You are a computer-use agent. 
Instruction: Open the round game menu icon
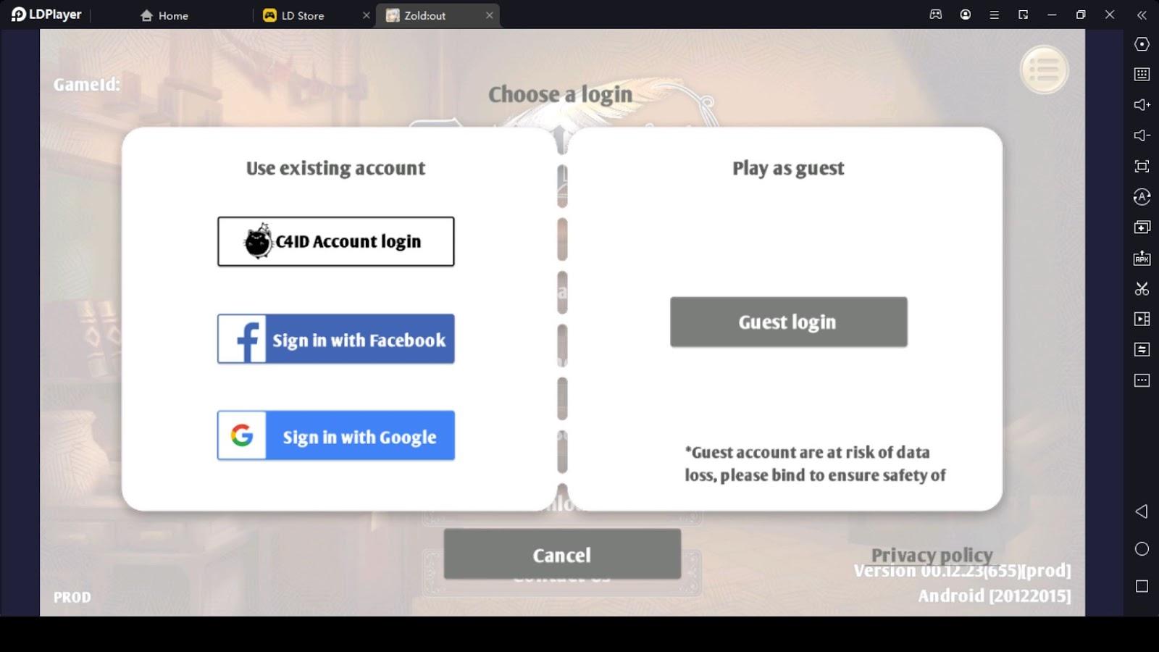tap(1044, 70)
